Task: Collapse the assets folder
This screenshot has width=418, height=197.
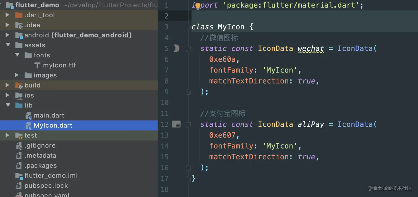Action: click(x=8, y=45)
